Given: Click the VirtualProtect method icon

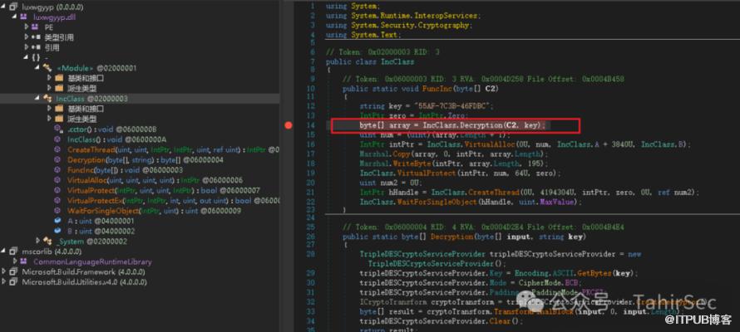Looking at the screenshot, I should click(x=57, y=191).
